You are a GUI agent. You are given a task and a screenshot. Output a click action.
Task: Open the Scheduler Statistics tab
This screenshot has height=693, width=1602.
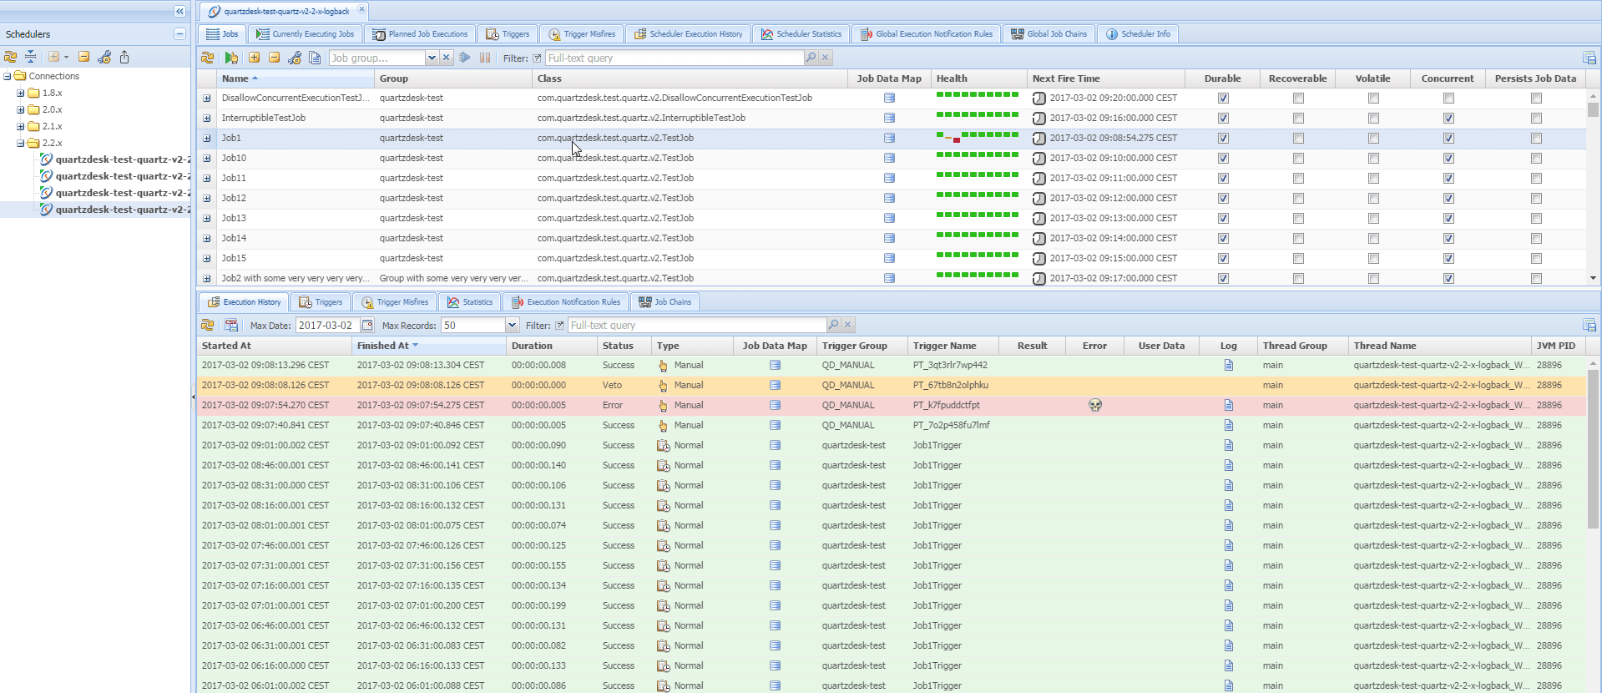pyautogui.click(x=801, y=34)
